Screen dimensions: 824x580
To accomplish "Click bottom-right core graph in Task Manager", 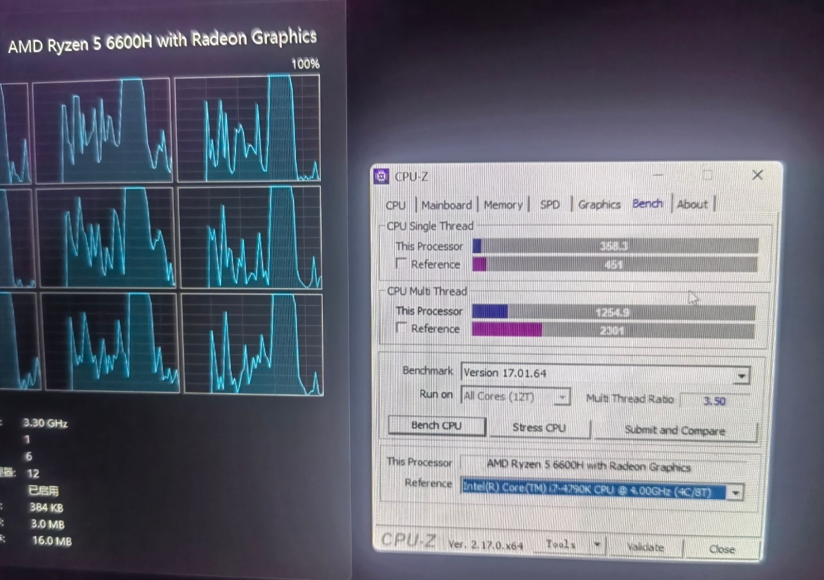I will tap(252, 344).
